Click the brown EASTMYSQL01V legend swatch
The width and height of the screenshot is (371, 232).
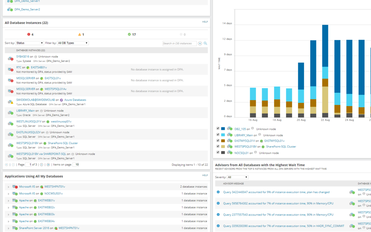(x=223, y=141)
